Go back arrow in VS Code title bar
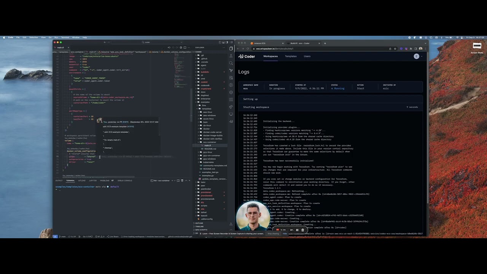Screen dimensions: 487x274 coord(105,42)
